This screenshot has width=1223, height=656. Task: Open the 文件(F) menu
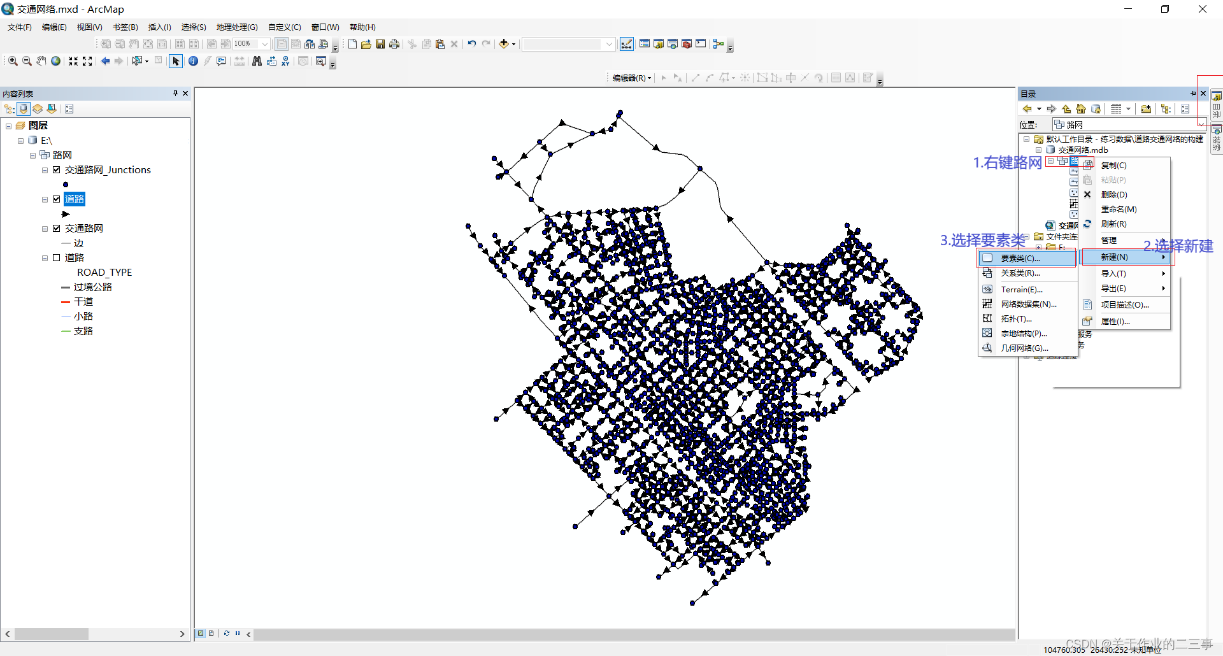20,27
